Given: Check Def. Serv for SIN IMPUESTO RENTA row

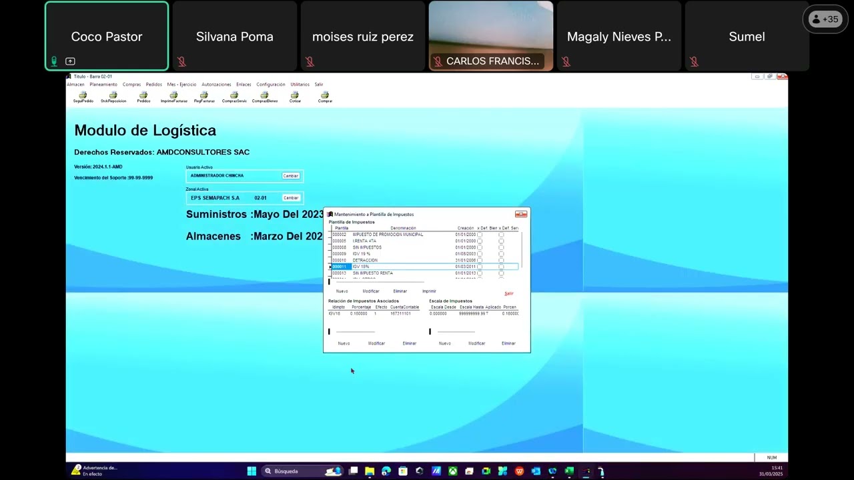Looking at the screenshot, I should tap(501, 273).
